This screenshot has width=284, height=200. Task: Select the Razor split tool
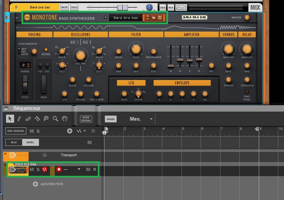pos(37,118)
